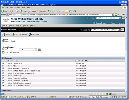Expand the Tools dropdown in Cisco page
Image resolution: width=129 pixels, height=100 pixels.
pos(19,26)
